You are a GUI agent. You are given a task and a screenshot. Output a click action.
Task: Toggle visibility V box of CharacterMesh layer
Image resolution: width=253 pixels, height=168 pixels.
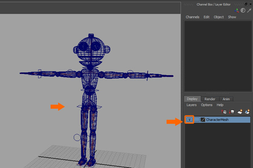189,120
